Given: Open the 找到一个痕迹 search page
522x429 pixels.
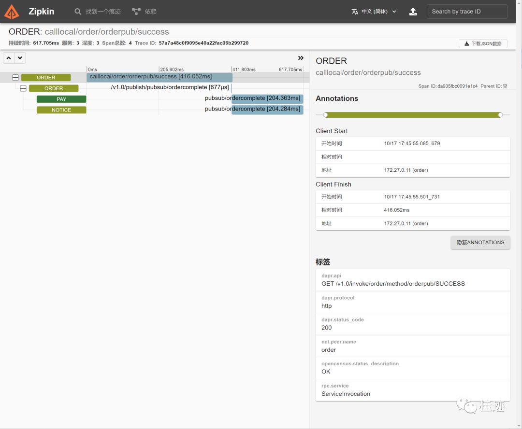Looking at the screenshot, I should tap(98, 12).
